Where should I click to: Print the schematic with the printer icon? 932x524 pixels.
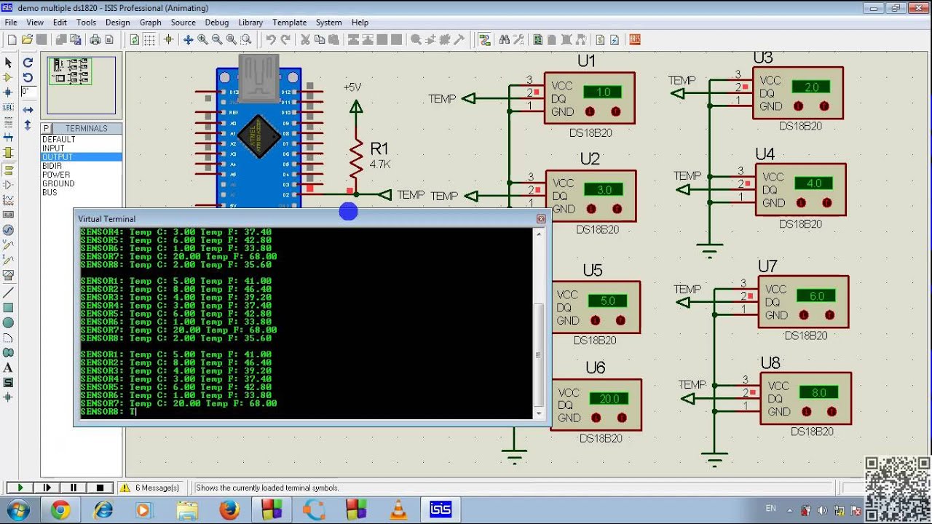coord(95,40)
